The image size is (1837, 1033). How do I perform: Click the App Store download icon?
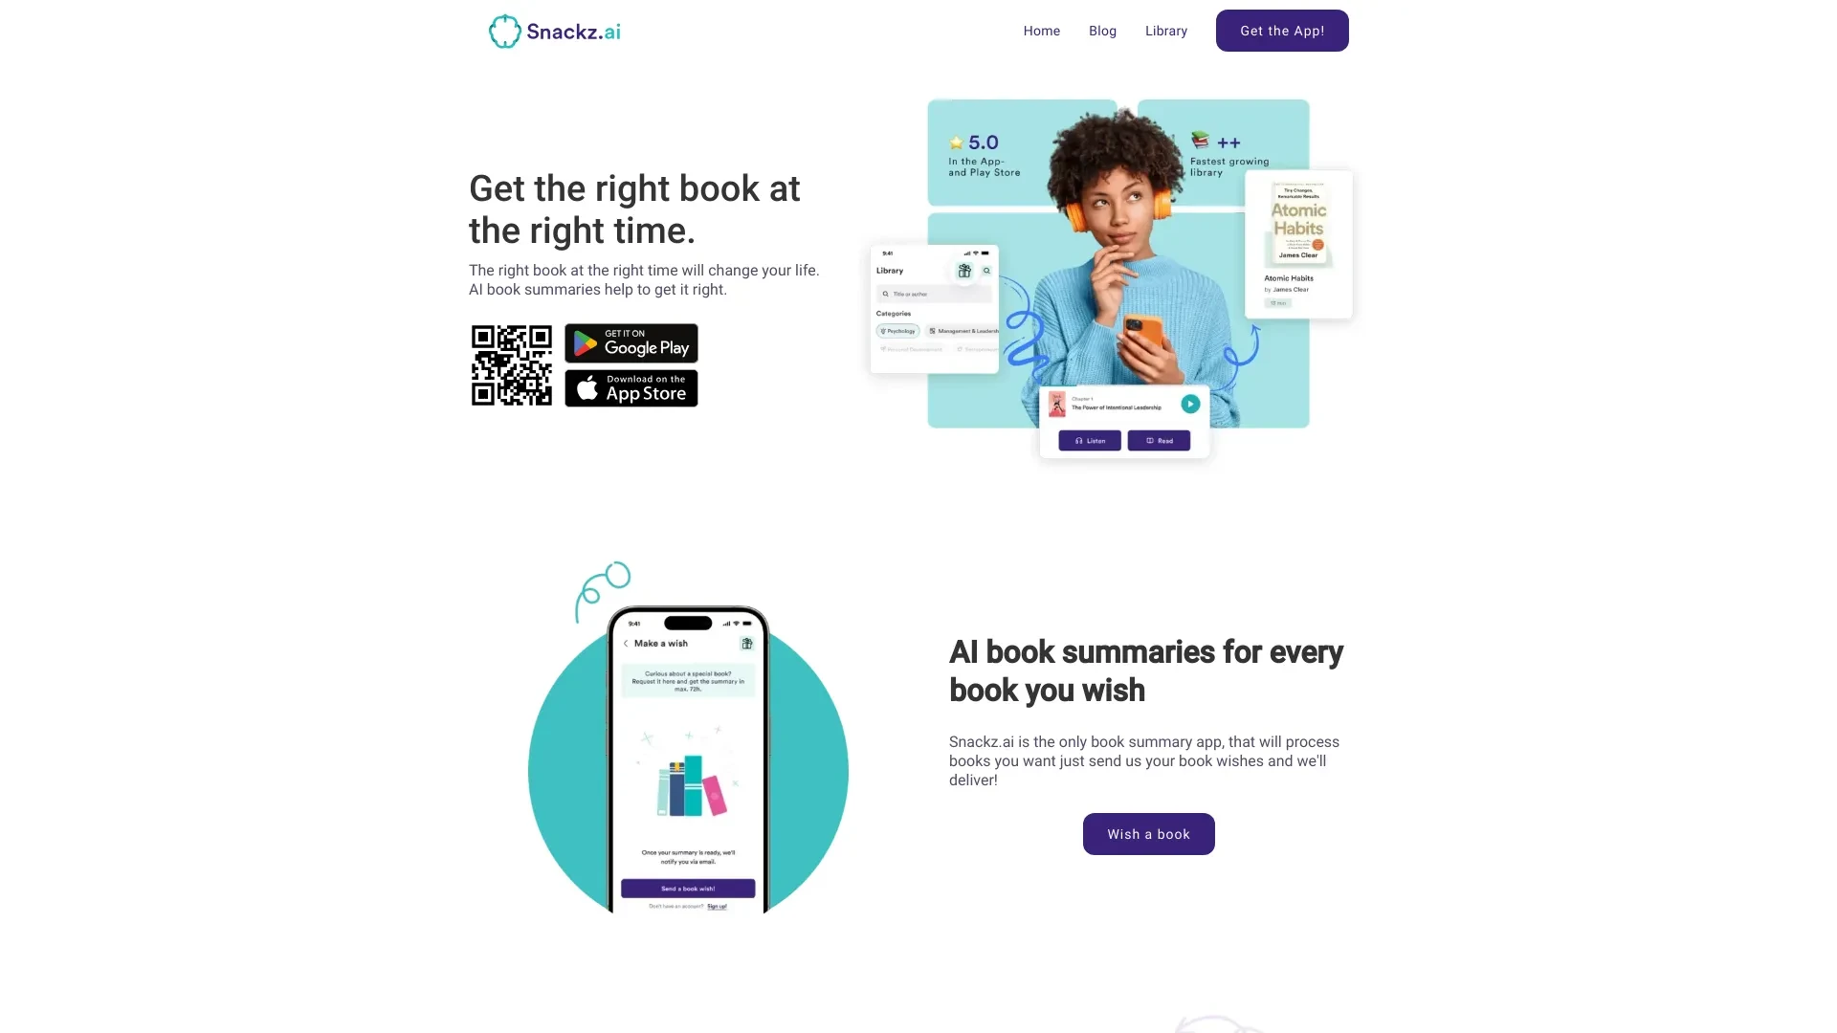pyautogui.click(x=631, y=386)
